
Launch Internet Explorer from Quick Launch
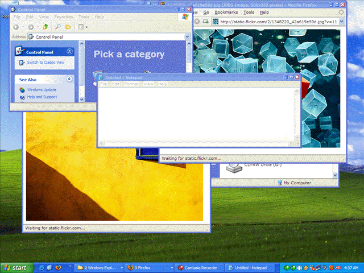point(42,268)
